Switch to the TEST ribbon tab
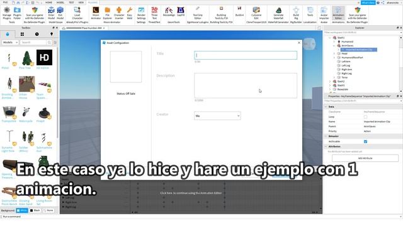The width and height of the screenshot is (403, 226). [71, 3]
